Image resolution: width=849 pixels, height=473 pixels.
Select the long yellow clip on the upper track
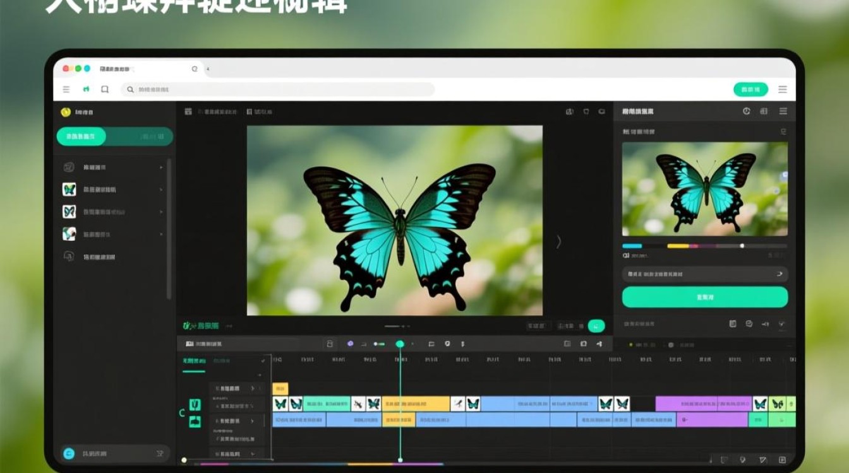(416, 404)
